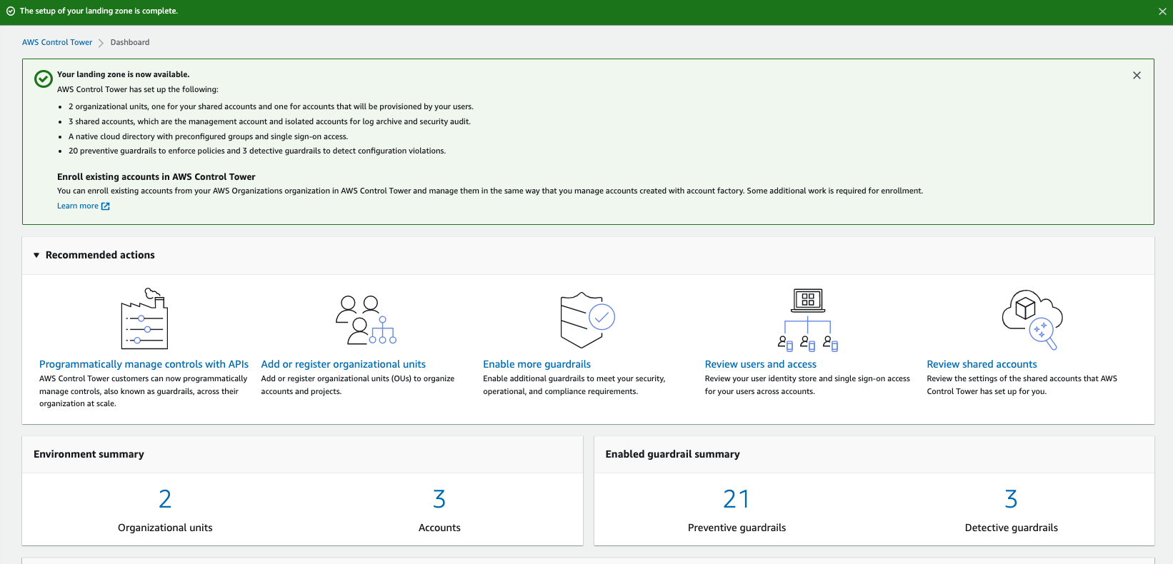The image size is (1173, 564).
Task: Close the 'Your landing zone is now available' alert
Action: (x=1137, y=75)
